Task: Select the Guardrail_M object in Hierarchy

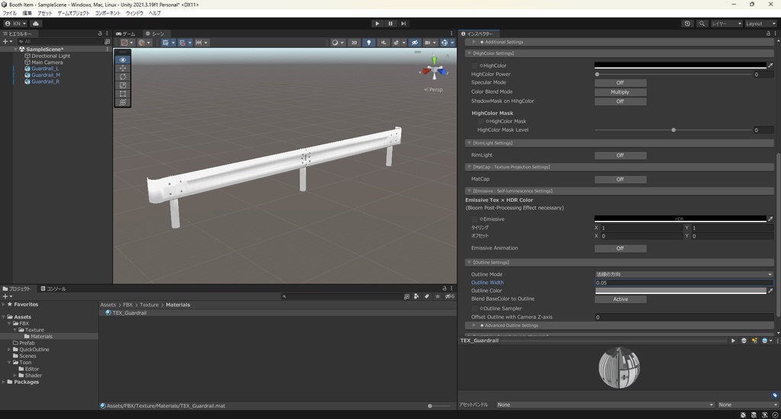Action: click(x=45, y=75)
